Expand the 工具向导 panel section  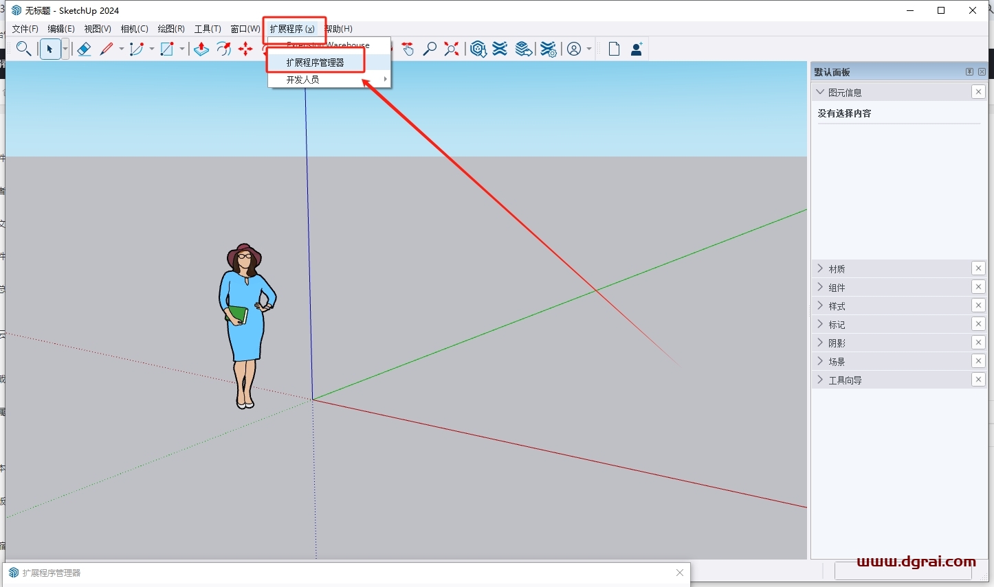click(x=820, y=380)
